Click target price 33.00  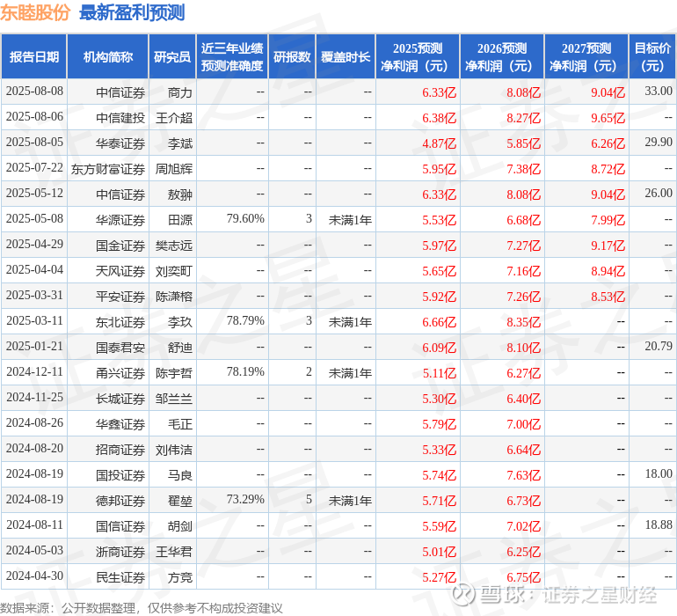point(659,92)
